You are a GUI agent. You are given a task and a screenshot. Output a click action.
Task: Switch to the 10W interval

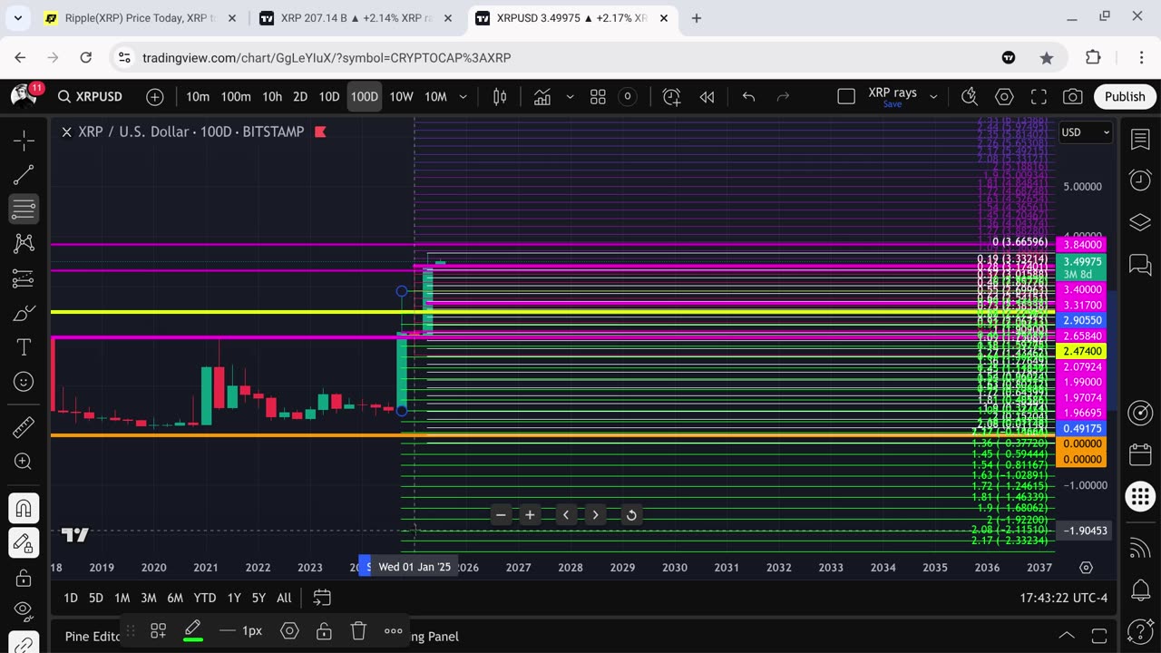point(401,96)
